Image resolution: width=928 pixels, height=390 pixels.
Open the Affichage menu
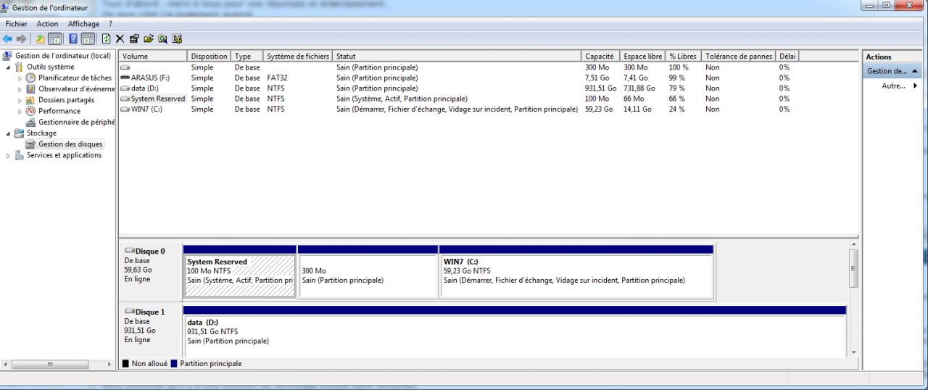tap(83, 24)
